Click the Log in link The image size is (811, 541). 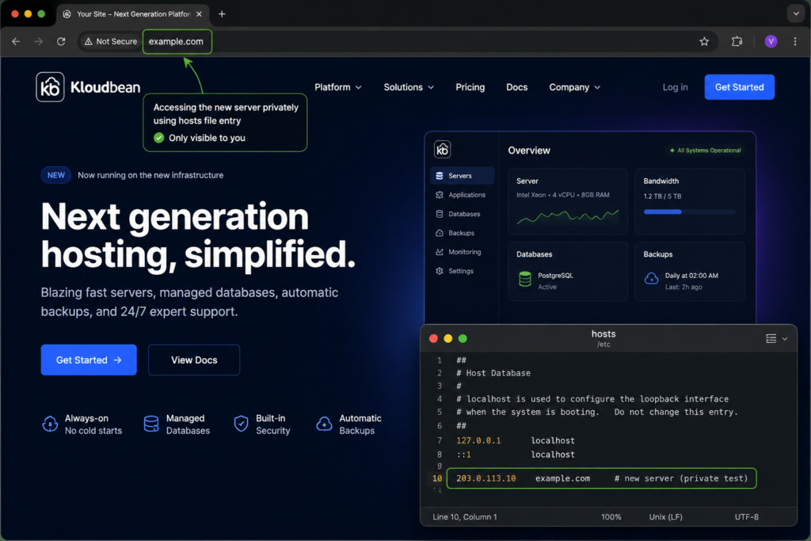[x=675, y=87]
